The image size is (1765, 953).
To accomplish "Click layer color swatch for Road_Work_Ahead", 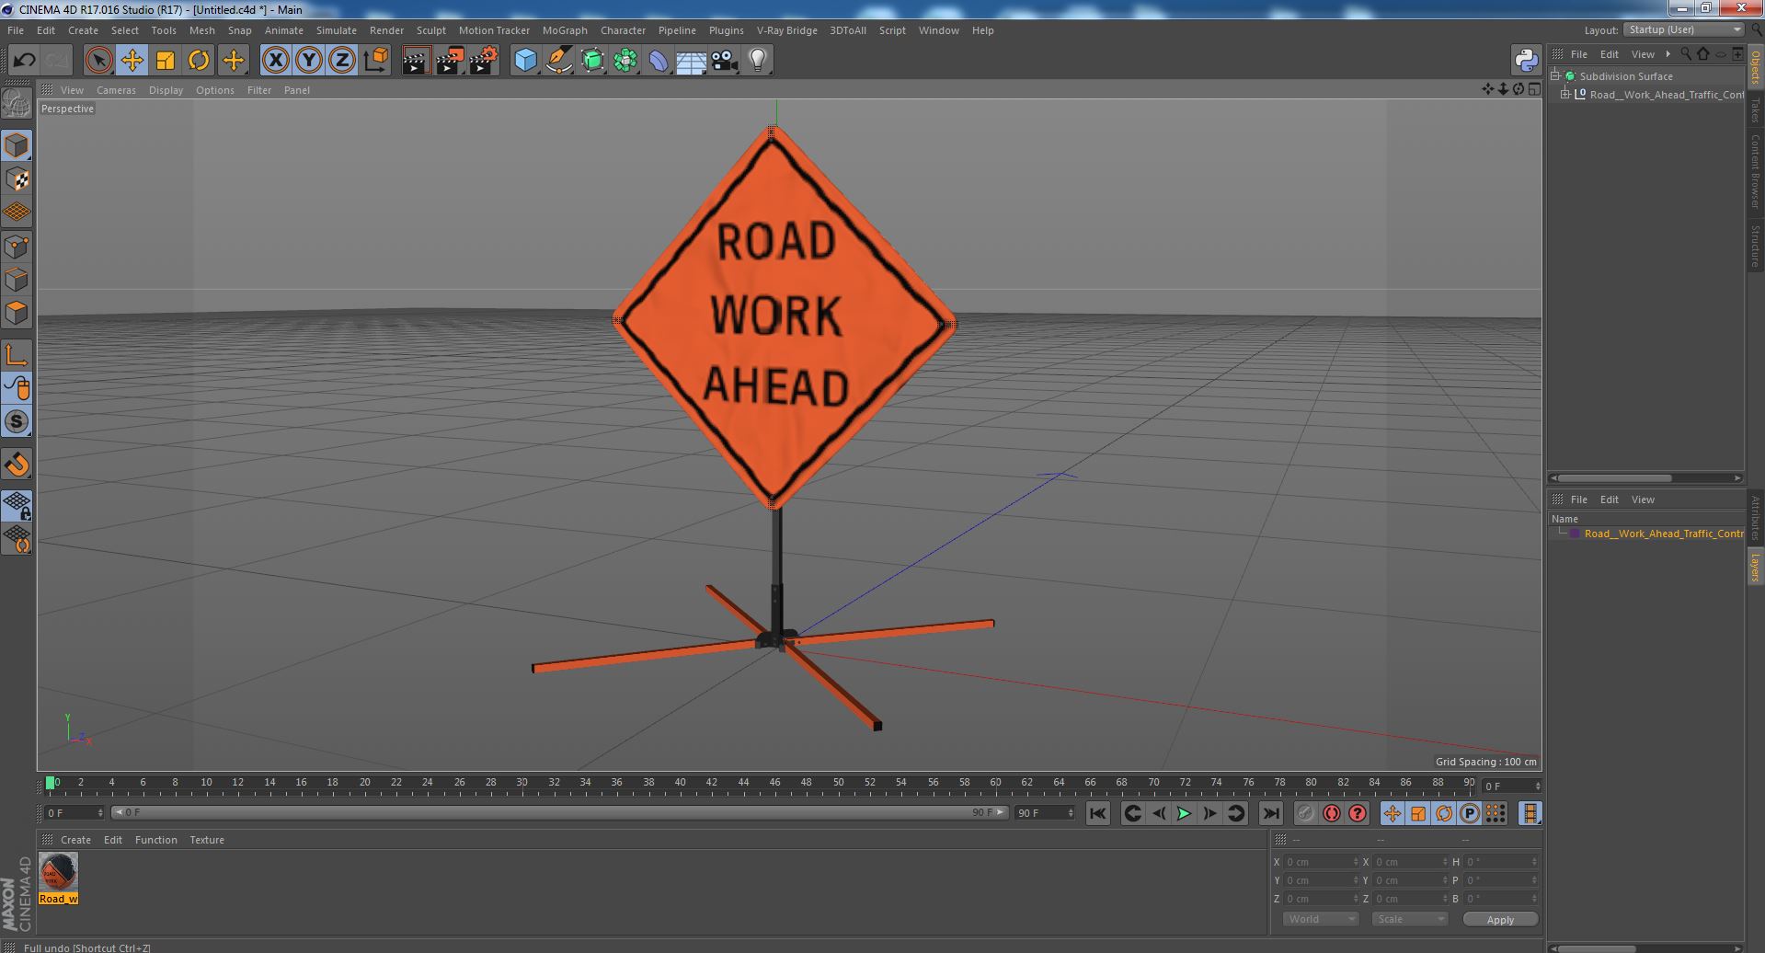I will pyautogui.click(x=1575, y=534).
